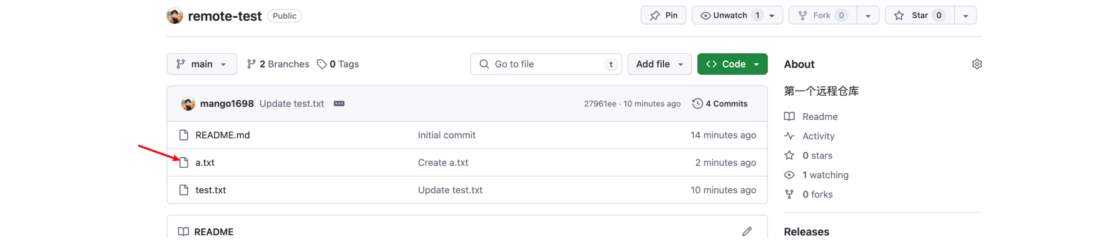This screenshot has height=248, width=1115.
Task: Click the README pencil edit icon
Action: [x=747, y=232]
